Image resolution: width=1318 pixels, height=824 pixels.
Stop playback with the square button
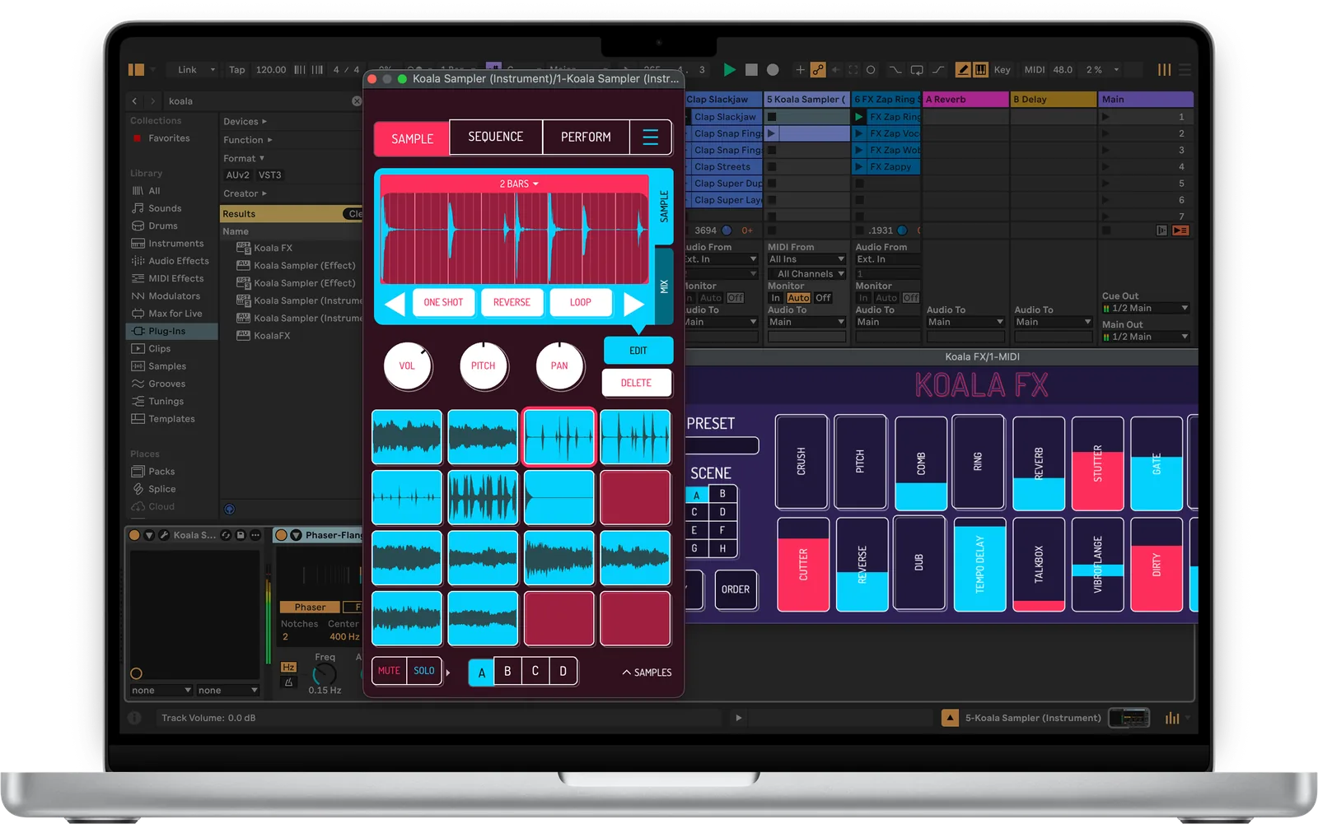[751, 70]
